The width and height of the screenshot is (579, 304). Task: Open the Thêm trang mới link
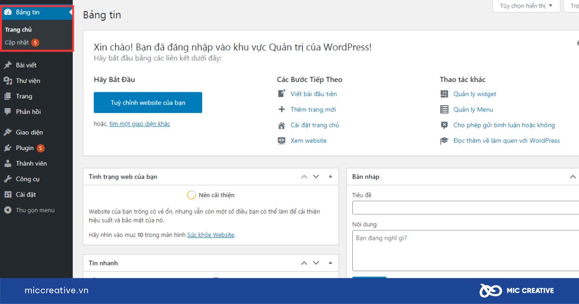click(313, 110)
